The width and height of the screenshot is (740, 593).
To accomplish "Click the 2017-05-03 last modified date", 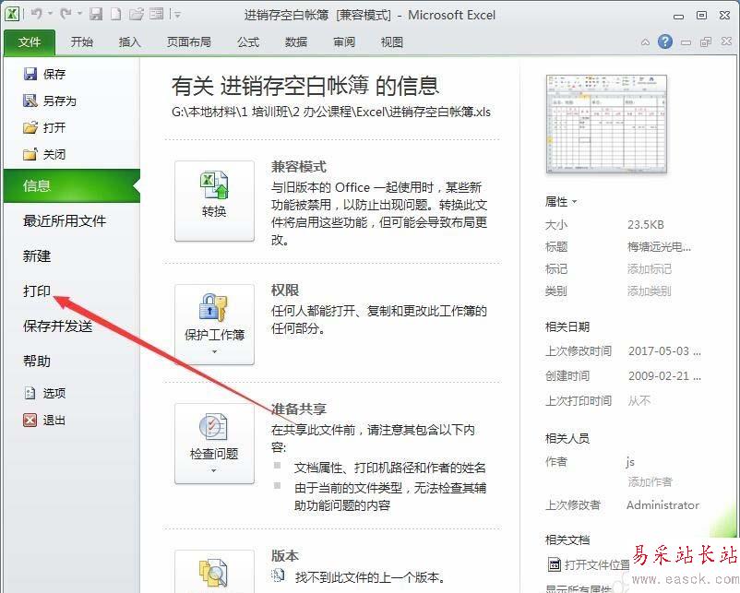I will [664, 351].
